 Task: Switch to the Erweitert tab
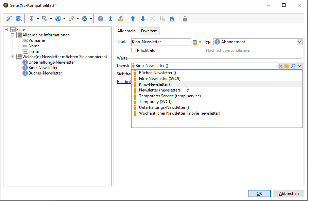(x=149, y=31)
